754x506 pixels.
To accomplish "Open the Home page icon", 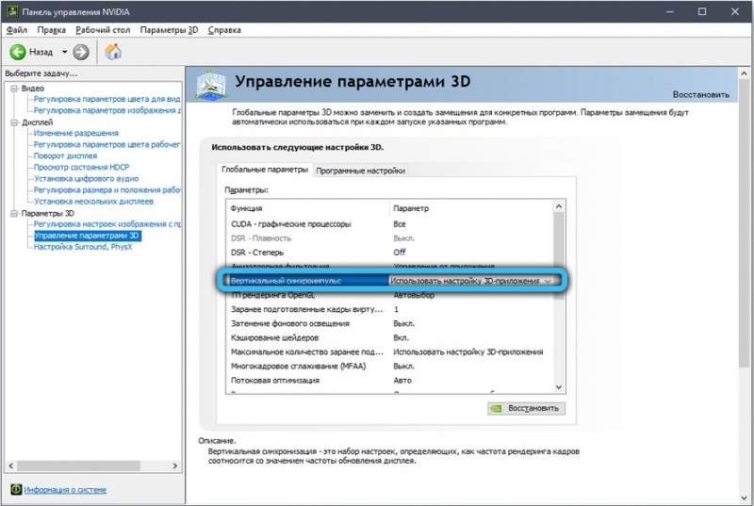I will [113, 52].
